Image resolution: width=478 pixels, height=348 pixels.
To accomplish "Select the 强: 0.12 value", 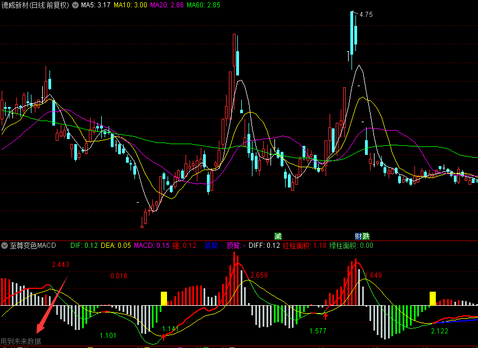I will tap(184, 246).
